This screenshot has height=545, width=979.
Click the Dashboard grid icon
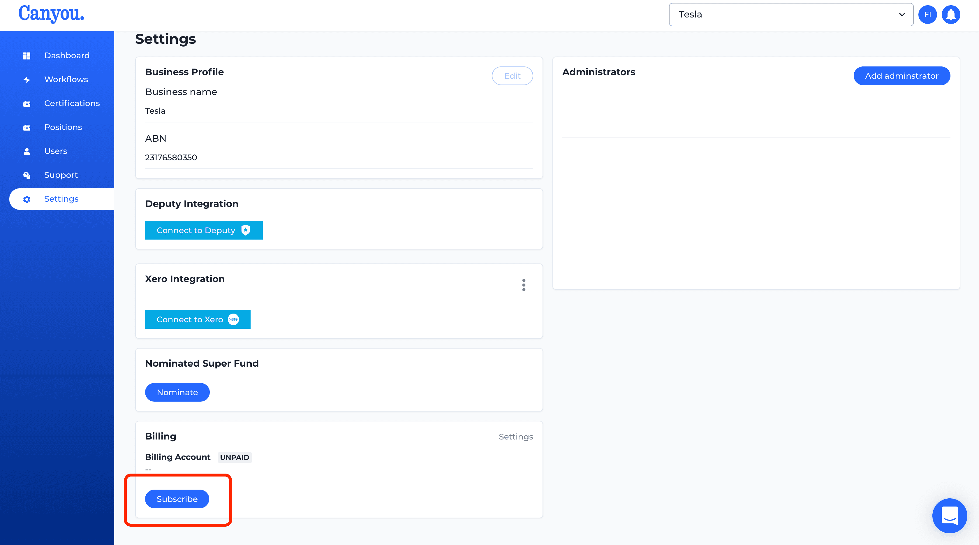click(x=27, y=56)
